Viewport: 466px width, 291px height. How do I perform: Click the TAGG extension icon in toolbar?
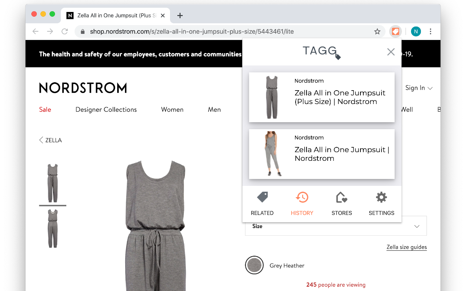pos(395,32)
